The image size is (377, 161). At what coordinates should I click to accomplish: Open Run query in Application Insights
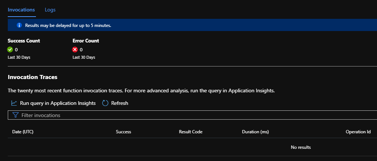coord(54,103)
